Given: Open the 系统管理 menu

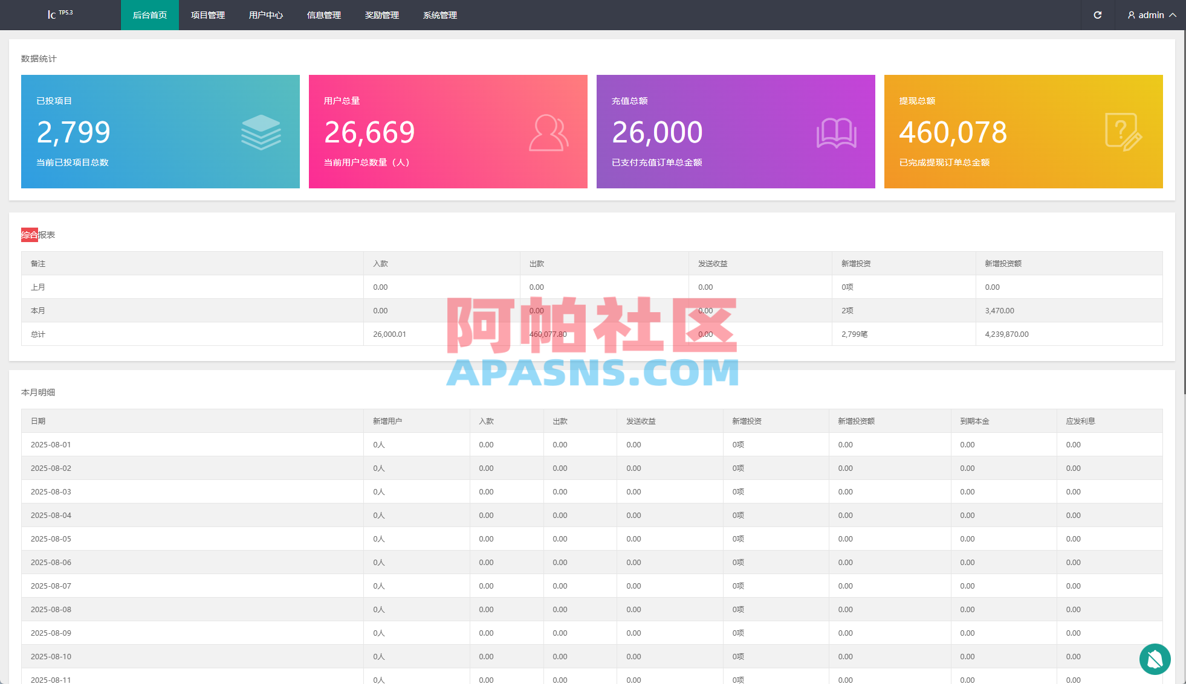Looking at the screenshot, I should [x=439, y=15].
